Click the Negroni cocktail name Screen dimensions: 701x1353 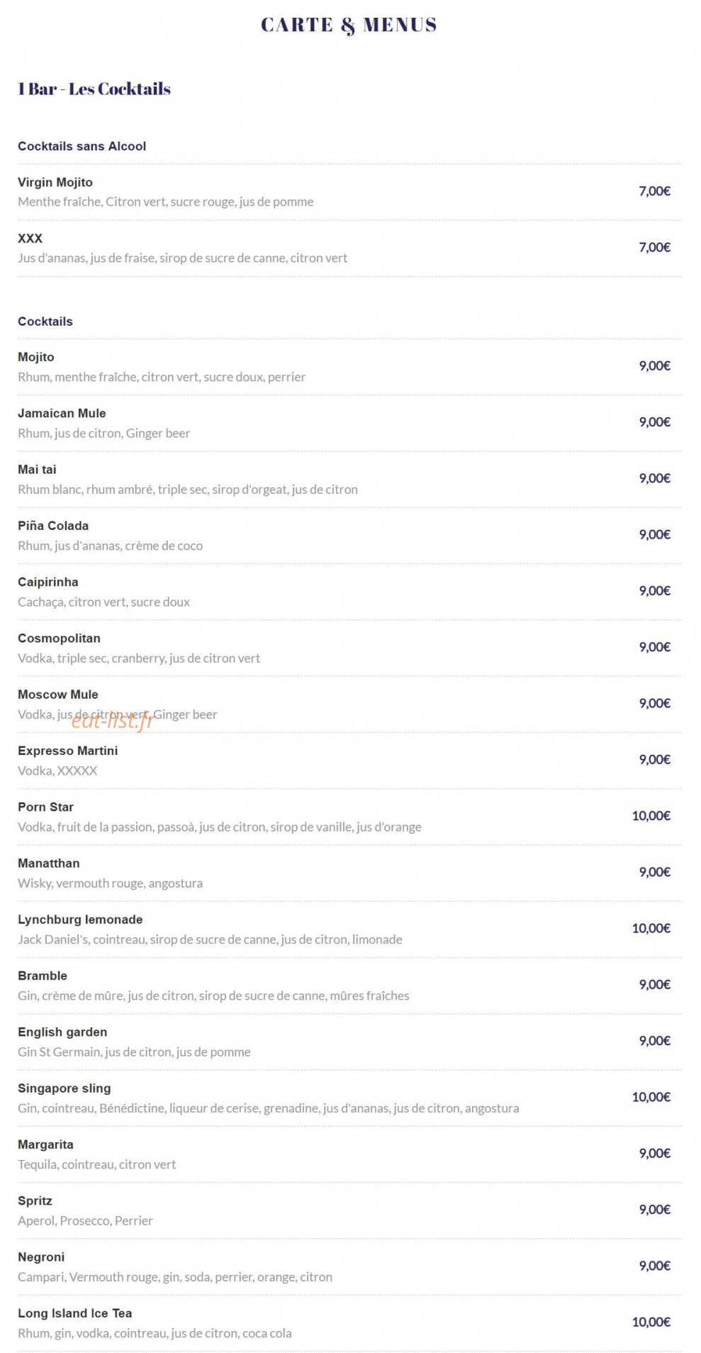(41, 1257)
